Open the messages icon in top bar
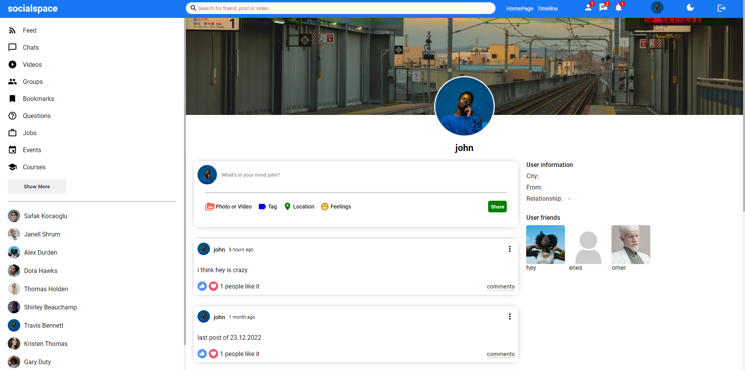This screenshot has height=370, width=745. click(603, 7)
